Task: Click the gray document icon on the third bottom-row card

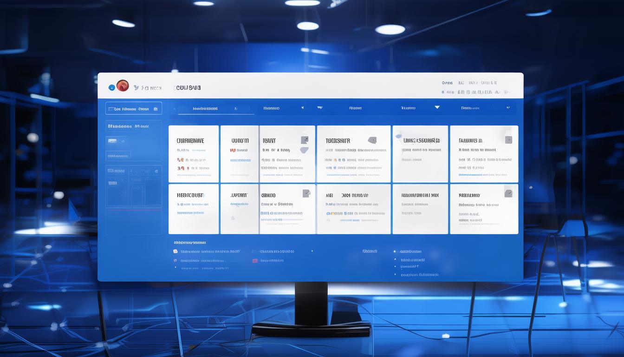Action: coord(306,193)
